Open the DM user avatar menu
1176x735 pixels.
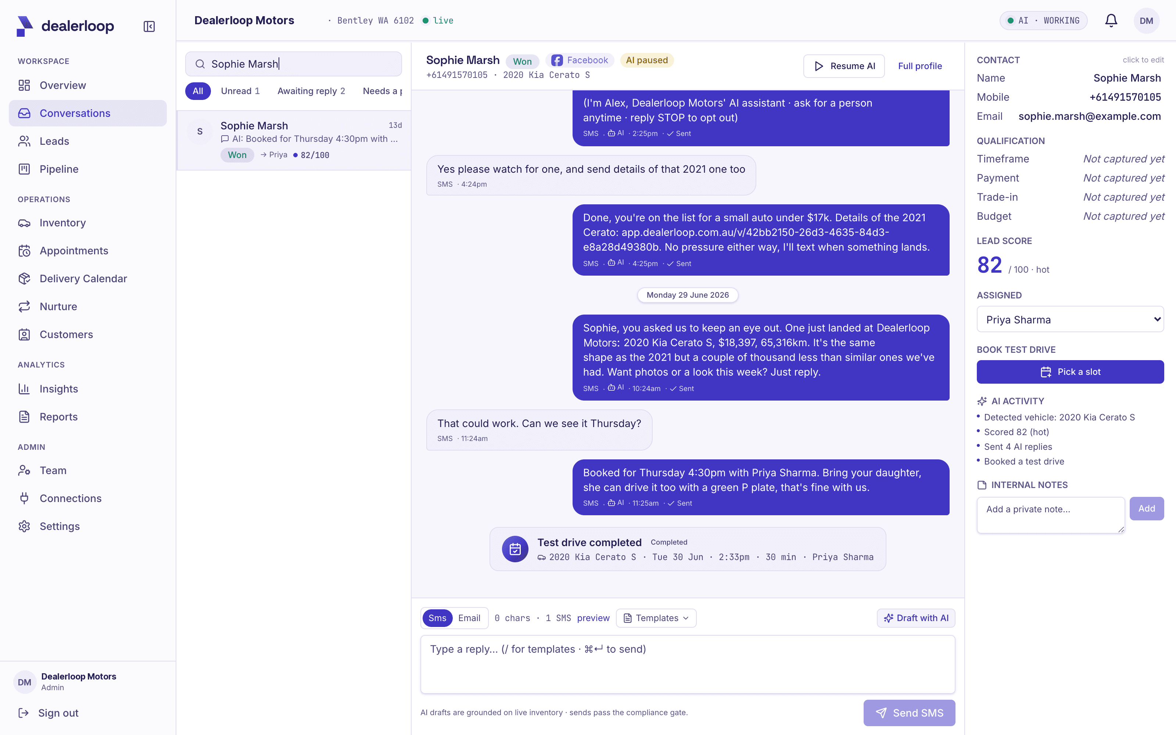point(1146,21)
